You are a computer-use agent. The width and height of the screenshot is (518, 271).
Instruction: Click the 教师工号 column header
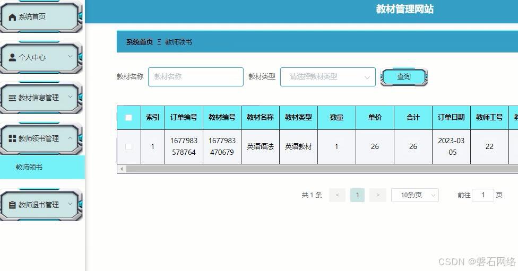click(489, 118)
